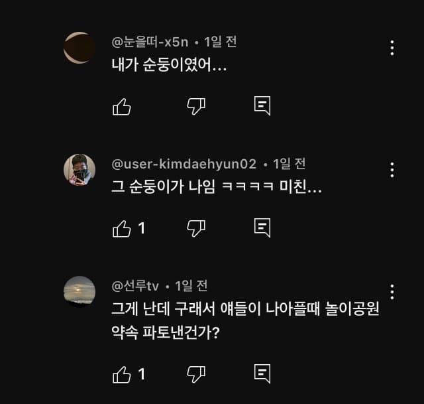Visit the @선루tv username link

[136, 286]
